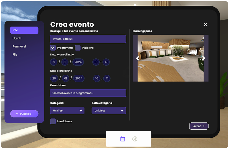Select start hour 16 under inizio

pyautogui.click(x=96, y=62)
